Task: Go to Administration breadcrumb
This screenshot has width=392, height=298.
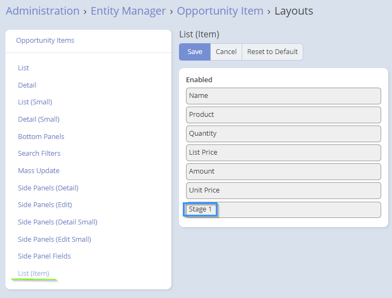Action: 43,11
